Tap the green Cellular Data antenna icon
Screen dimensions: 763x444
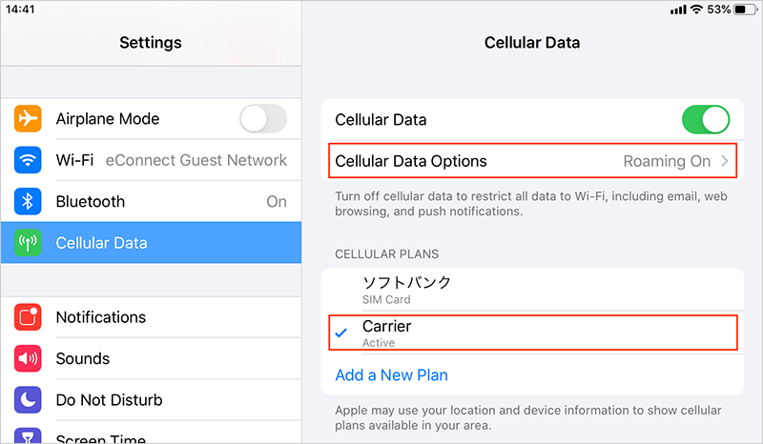point(28,243)
